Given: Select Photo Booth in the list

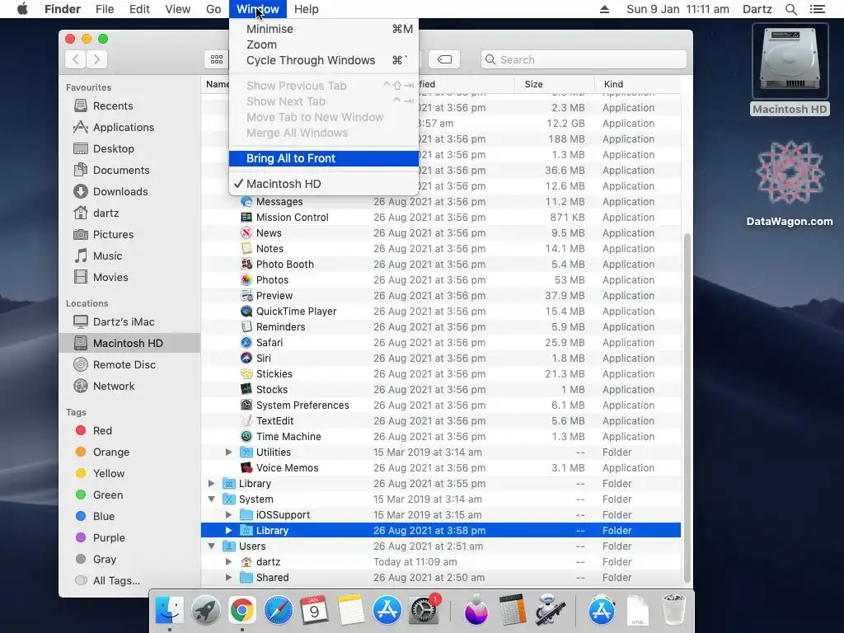Looking at the screenshot, I should point(441,265).
